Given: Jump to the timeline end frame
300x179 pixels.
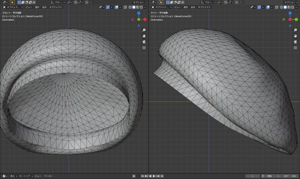Looking at the screenshot, I should pos(163,176).
